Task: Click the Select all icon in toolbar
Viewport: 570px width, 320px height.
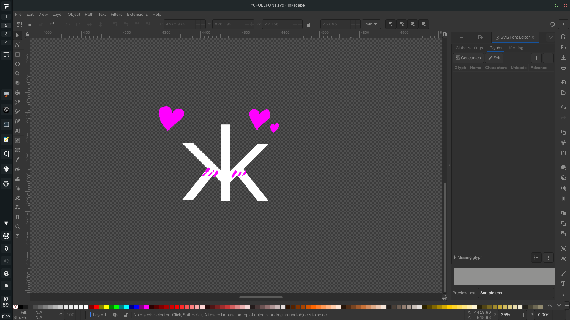Action: click(19, 24)
